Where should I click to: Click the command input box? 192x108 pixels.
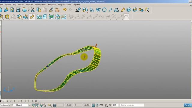(132, 105)
